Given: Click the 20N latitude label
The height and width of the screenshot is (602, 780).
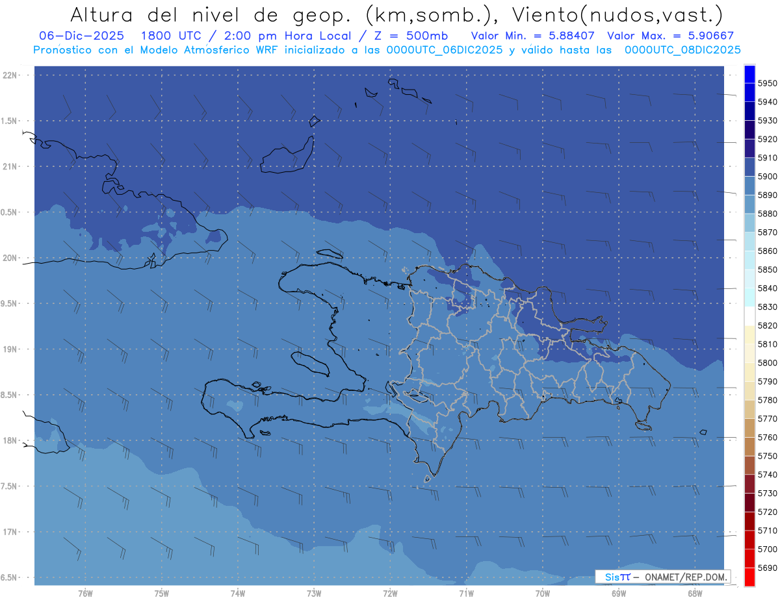Looking at the screenshot, I should [10, 258].
